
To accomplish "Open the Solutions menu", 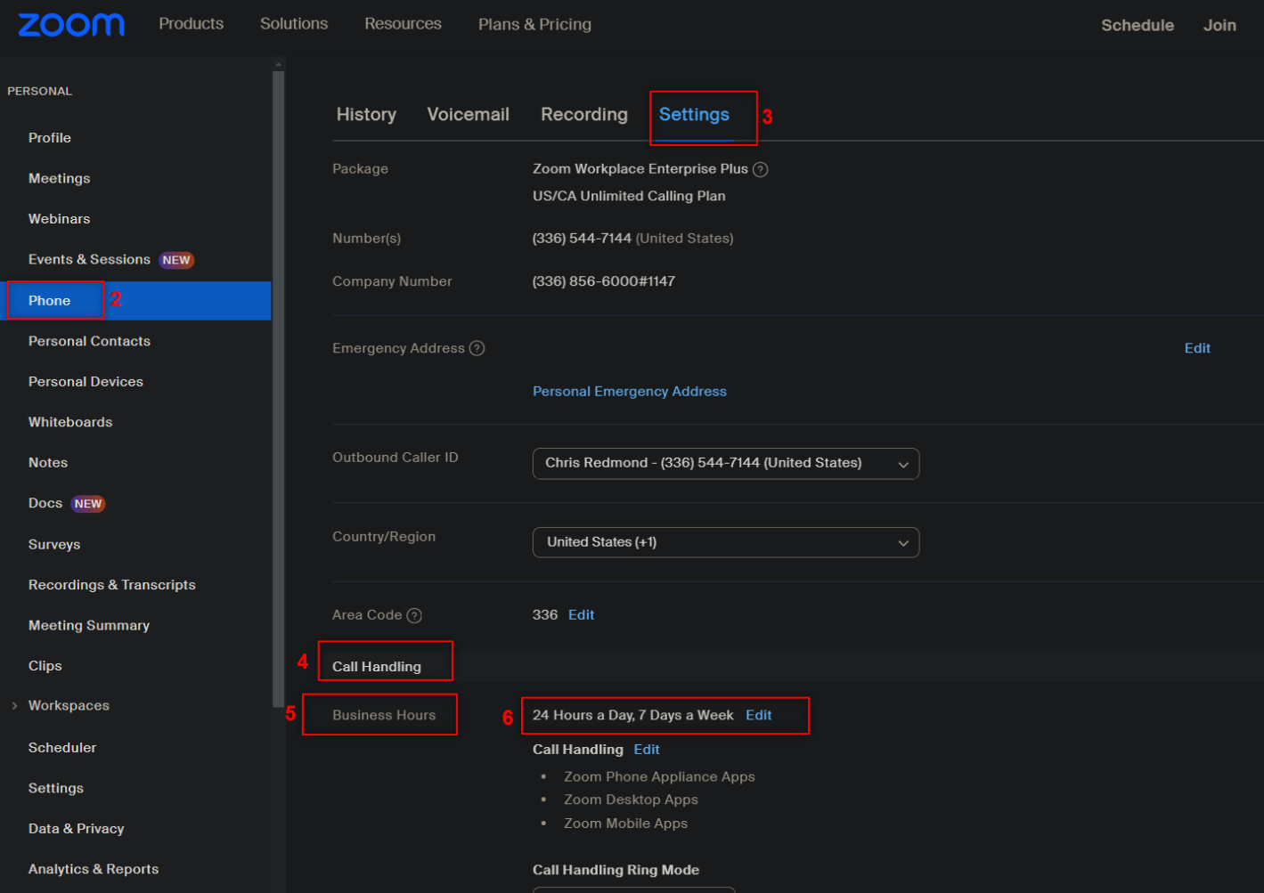I will (x=294, y=24).
